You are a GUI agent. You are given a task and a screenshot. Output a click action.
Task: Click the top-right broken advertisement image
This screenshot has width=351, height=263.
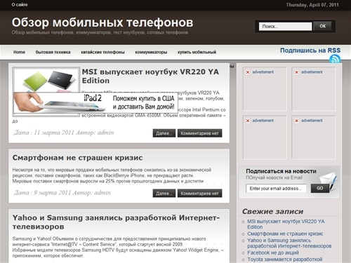(x=313, y=89)
